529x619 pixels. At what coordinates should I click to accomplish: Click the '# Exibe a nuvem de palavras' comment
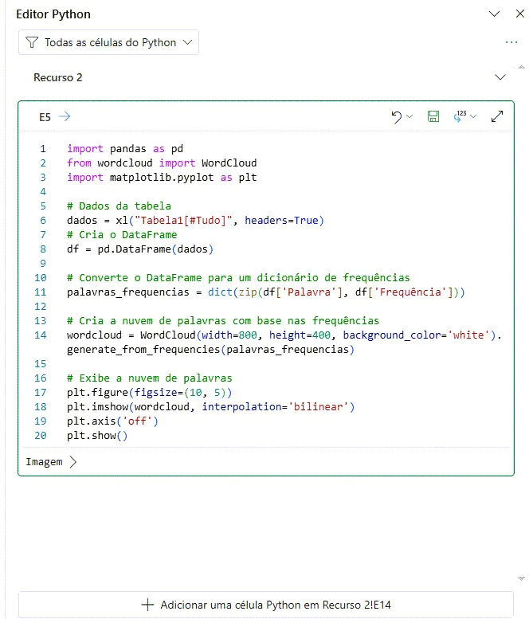pos(150,378)
